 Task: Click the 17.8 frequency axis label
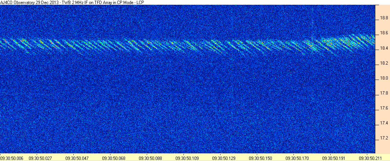pyautogui.click(x=383, y=93)
